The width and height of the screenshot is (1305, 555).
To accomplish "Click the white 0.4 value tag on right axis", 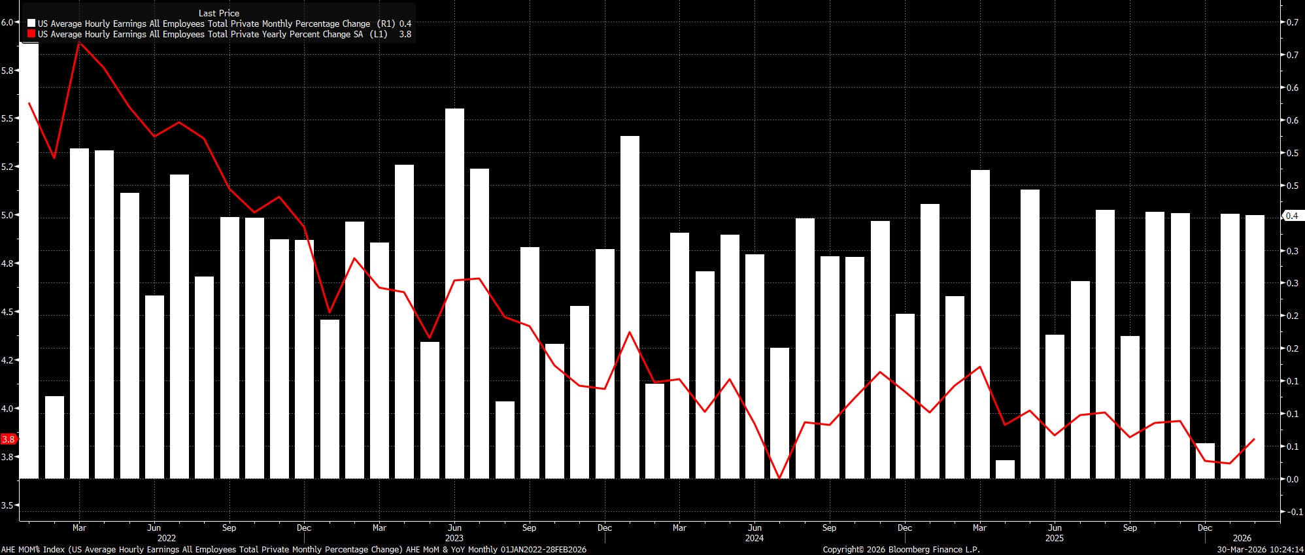I will [x=1292, y=216].
